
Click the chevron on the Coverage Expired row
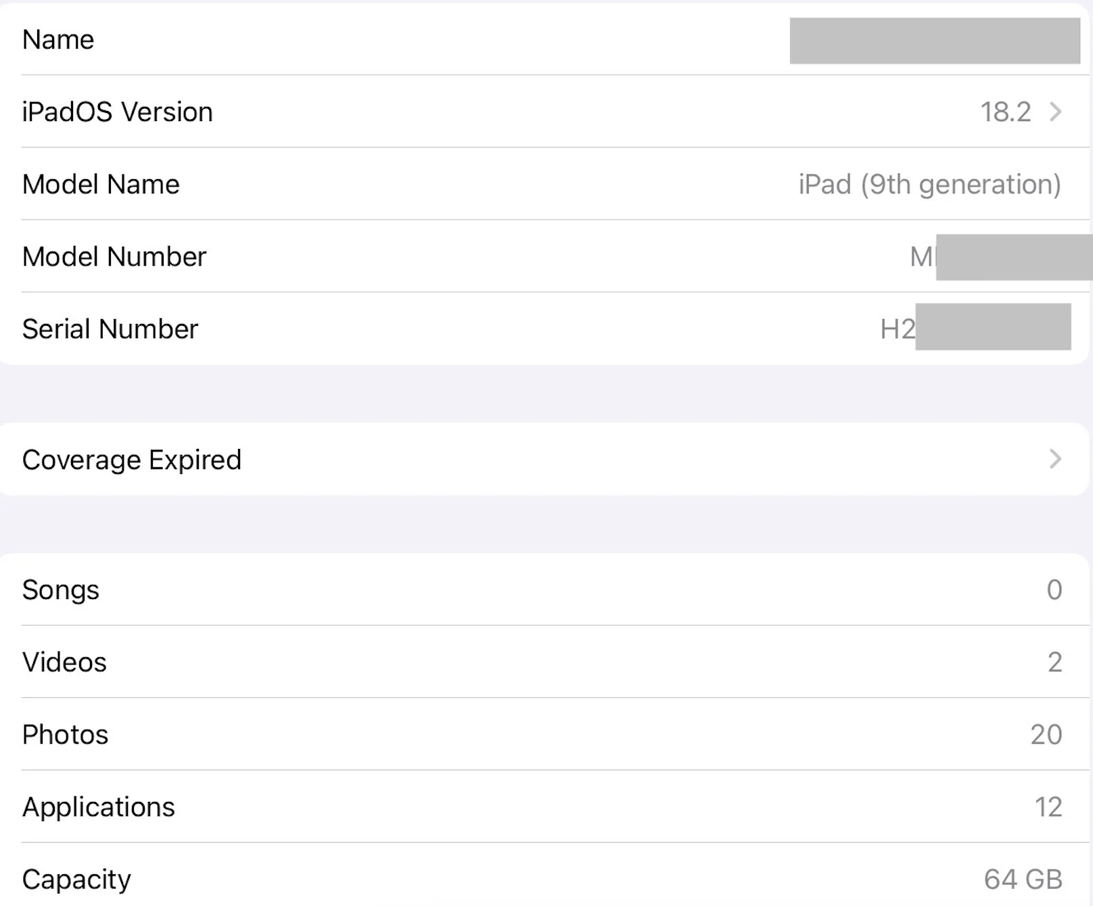(x=1055, y=459)
